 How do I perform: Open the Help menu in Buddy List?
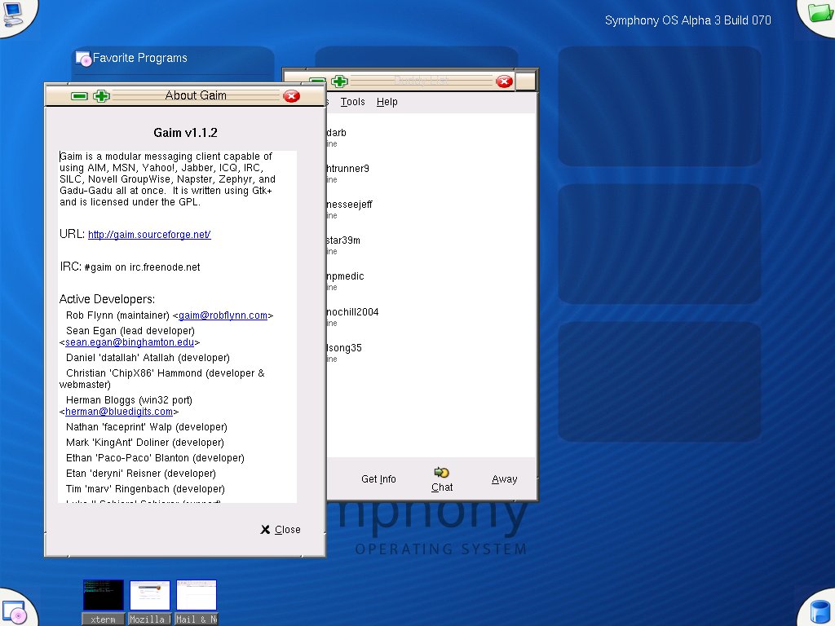(x=387, y=102)
